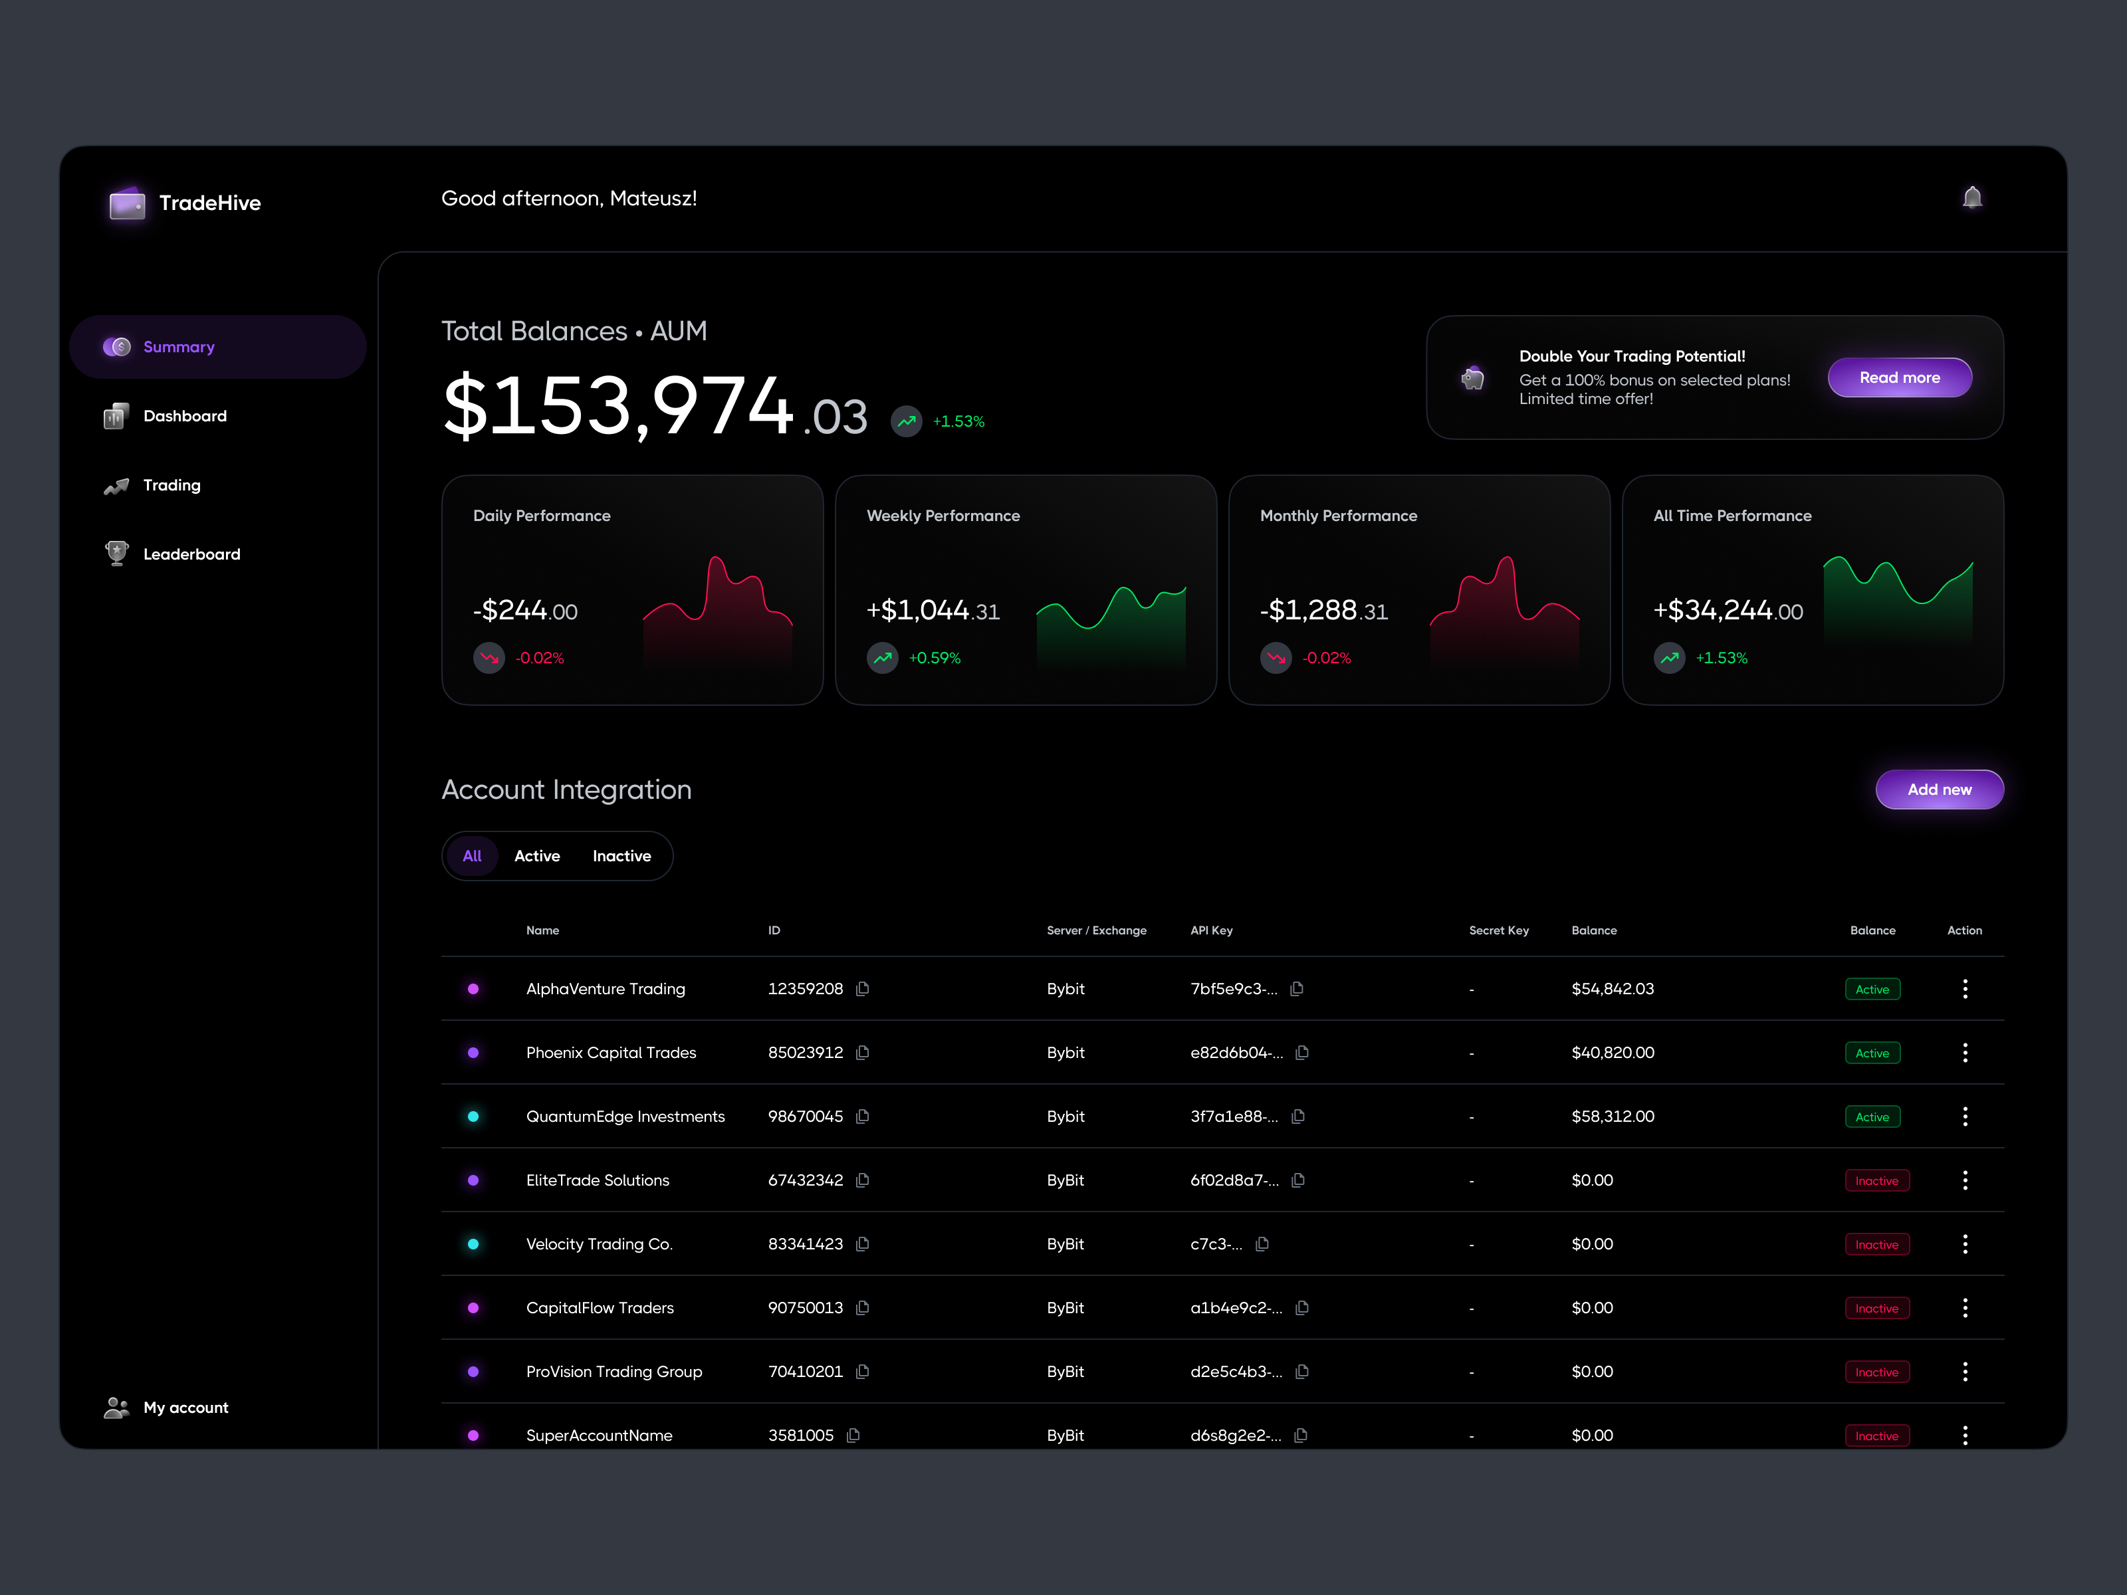The height and width of the screenshot is (1595, 2127).
Task: Click Weekly Performance trend-up icon
Action: [883, 658]
